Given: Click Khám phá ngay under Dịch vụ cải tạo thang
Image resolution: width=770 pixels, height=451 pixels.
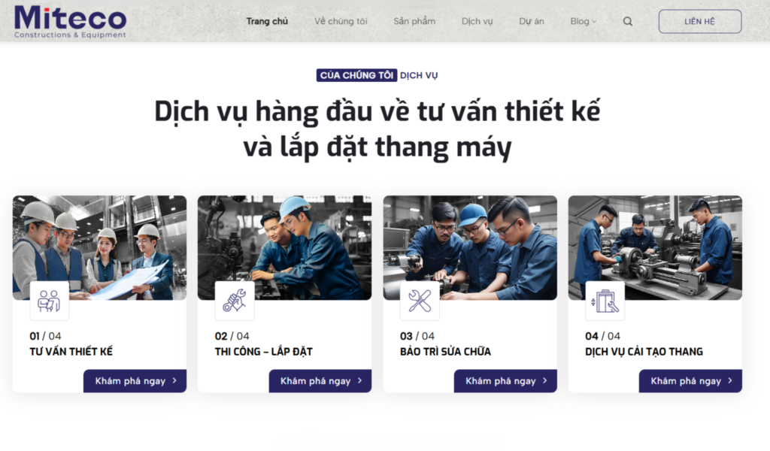Looking at the screenshot, I should [690, 381].
